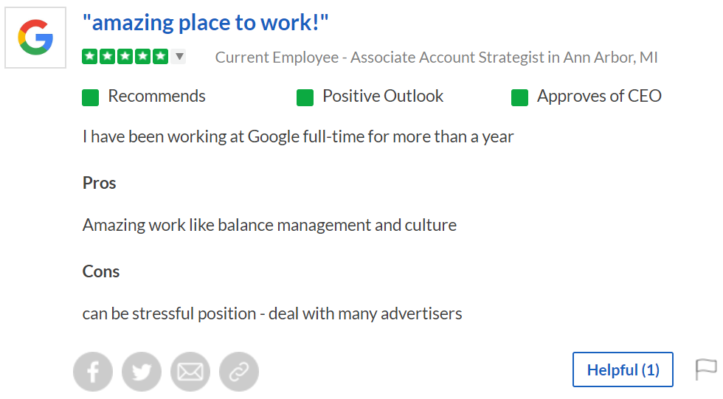Image resolution: width=723 pixels, height=399 pixels.
Task: Flag this review as inappropriate
Action: coord(706,369)
